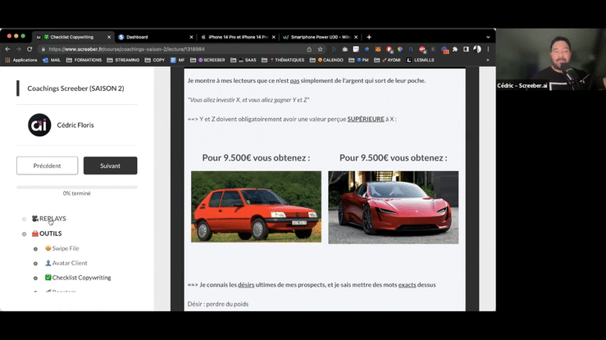606x340 pixels.
Task: Open the Applications grid in bookmarks bar
Action: [x=21, y=60]
